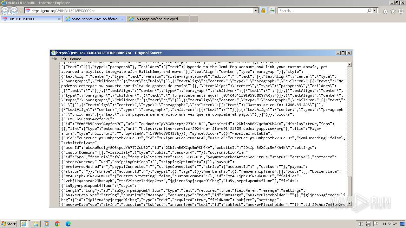Open the File menu in Original Source

pos(54,59)
